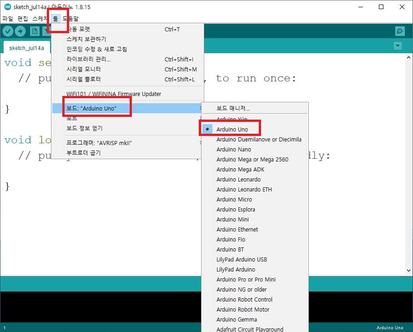Screen dimensions: 413x332
Task: Click the New sketch file icon
Action: point(35,31)
